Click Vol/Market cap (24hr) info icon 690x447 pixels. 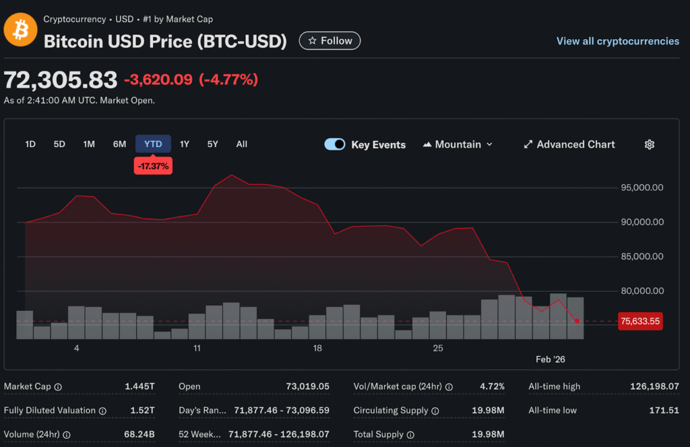pyautogui.click(x=449, y=387)
